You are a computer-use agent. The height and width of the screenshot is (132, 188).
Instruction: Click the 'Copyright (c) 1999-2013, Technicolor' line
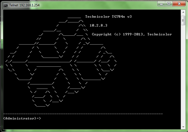click(x=132, y=34)
